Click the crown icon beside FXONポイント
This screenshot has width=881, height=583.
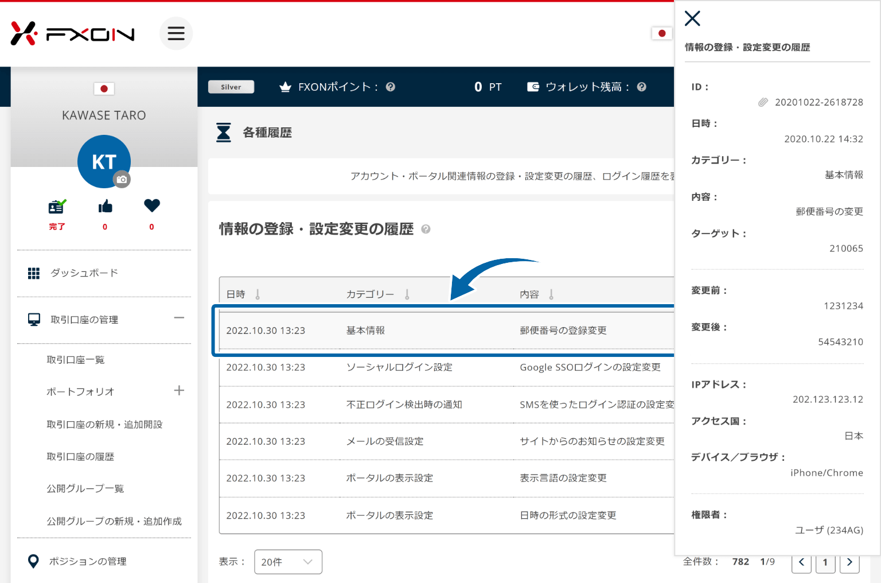pyautogui.click(x=285, y=87)
